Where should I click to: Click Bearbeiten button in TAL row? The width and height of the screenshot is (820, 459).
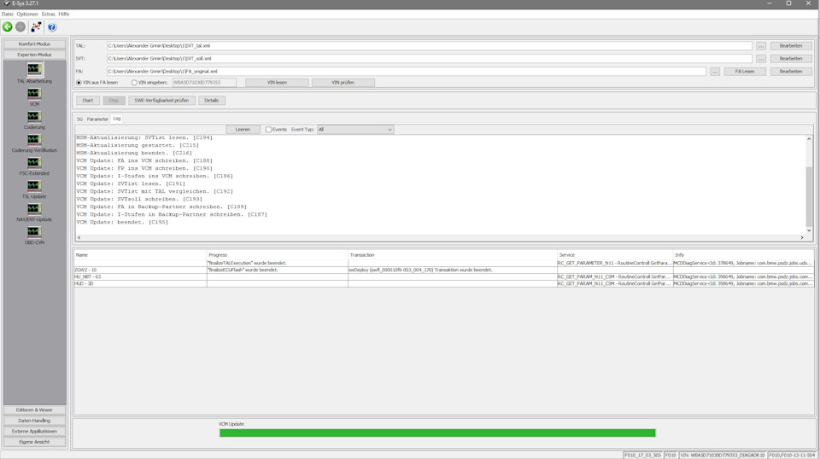[x=791, y=46]
